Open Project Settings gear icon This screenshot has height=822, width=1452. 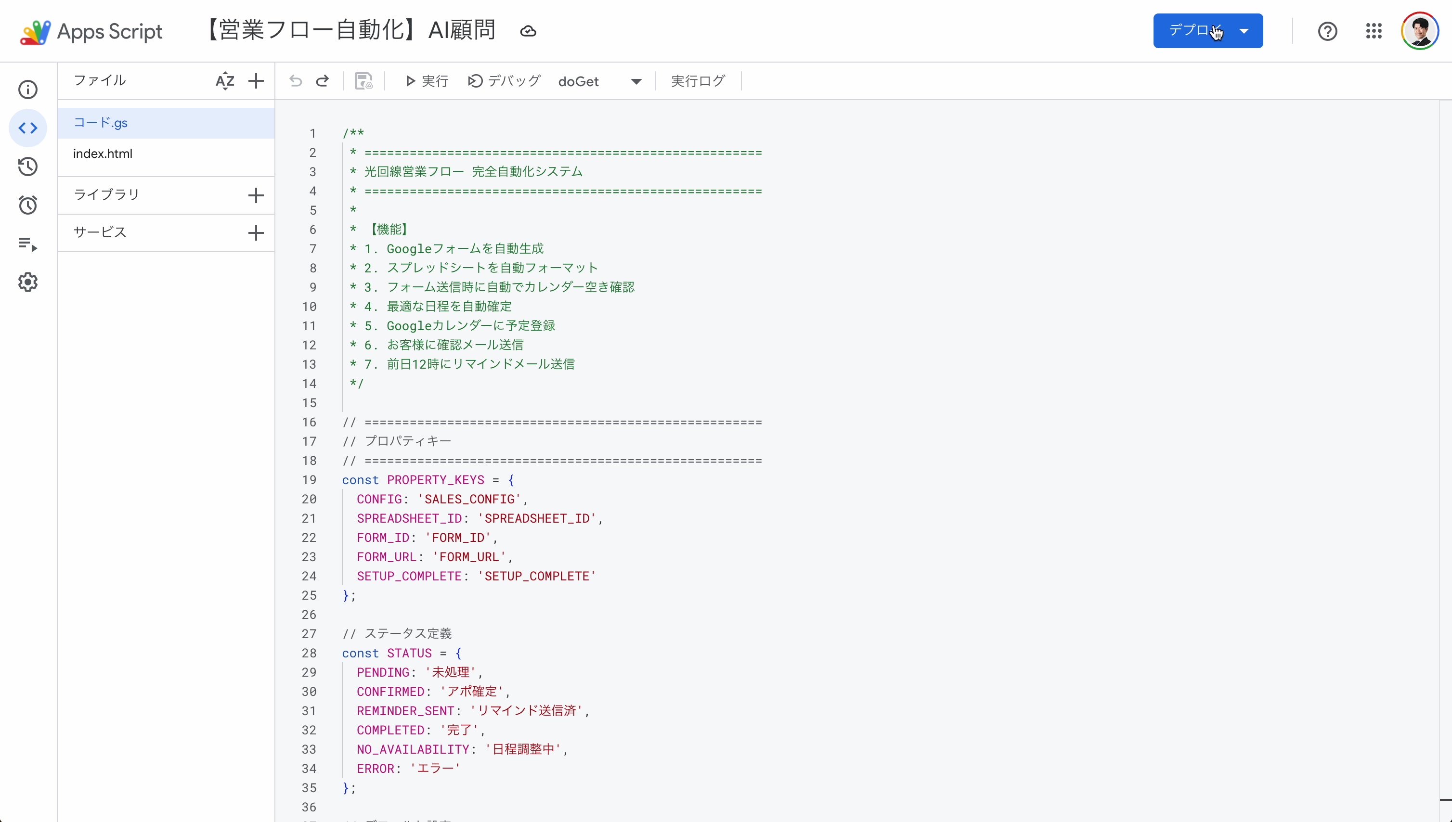pos(27,283)
